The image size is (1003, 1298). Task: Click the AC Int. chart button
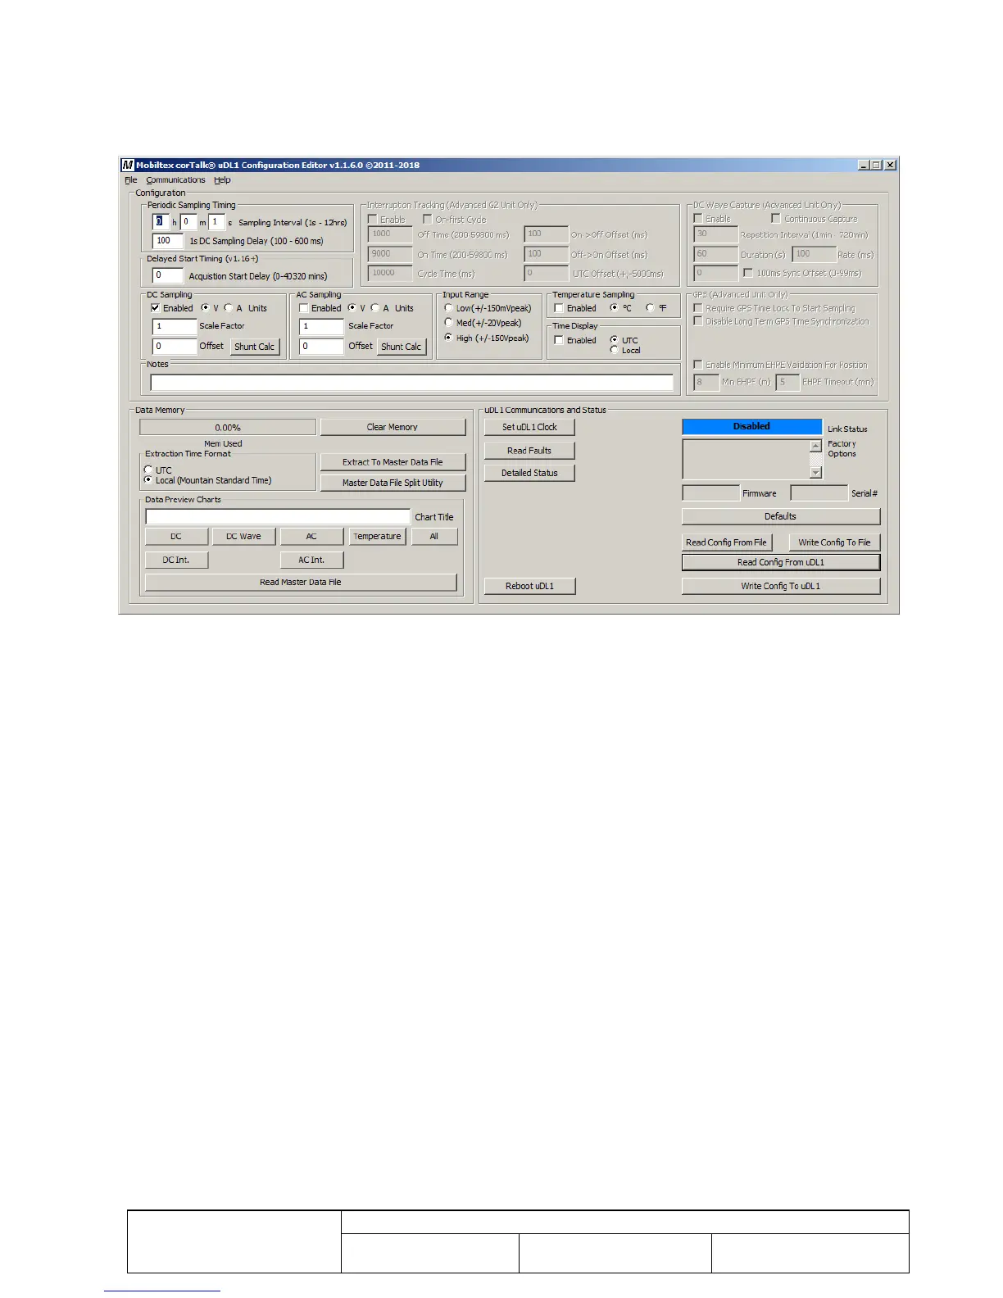311,560
